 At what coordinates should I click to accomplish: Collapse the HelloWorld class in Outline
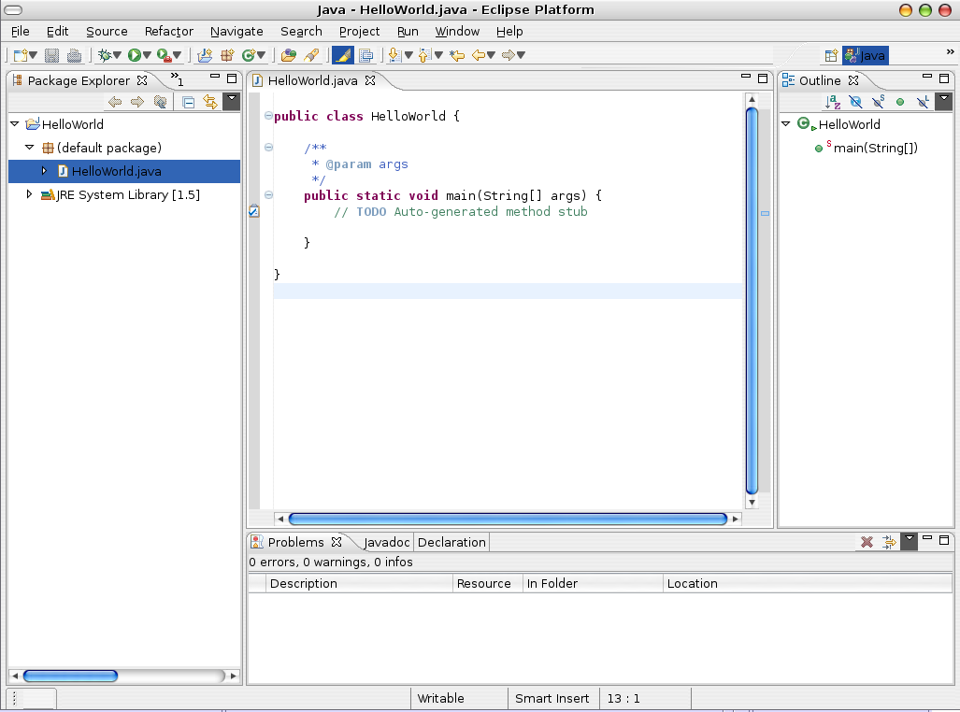coord(785,123)
